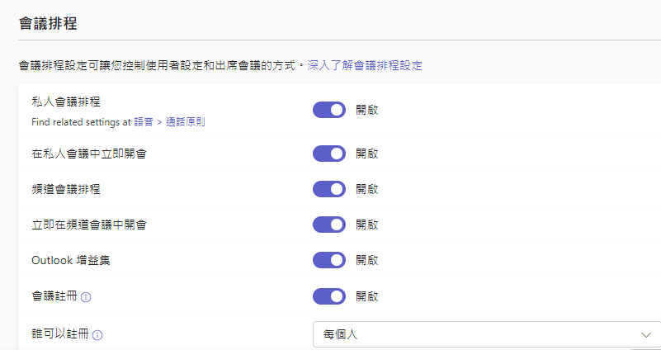Open the 誰可以註冊 dropdown showing 每個人
The height and width of the screenshot is (350, 661).
coord(487,334)
